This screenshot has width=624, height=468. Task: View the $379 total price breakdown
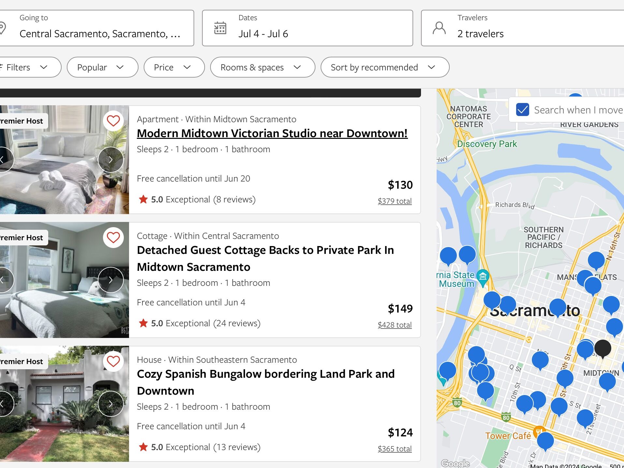point(395,201)
